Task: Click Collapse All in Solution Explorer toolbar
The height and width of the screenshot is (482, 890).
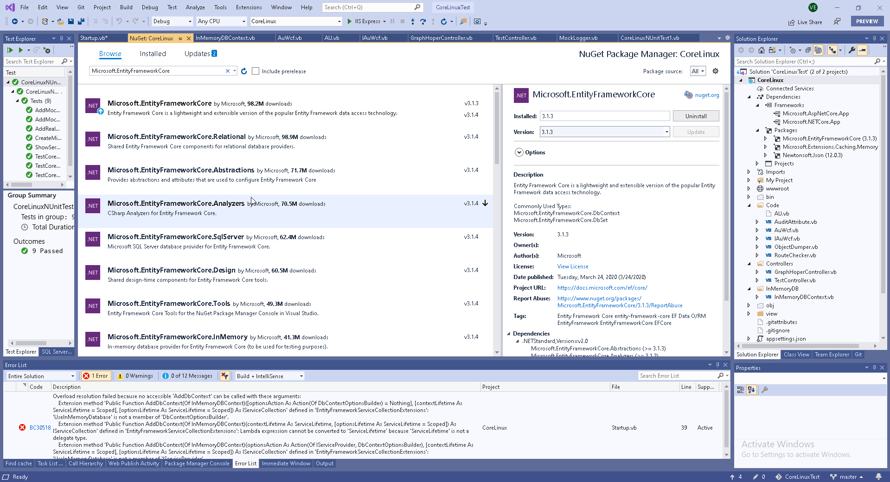Action: pos(808,50)
